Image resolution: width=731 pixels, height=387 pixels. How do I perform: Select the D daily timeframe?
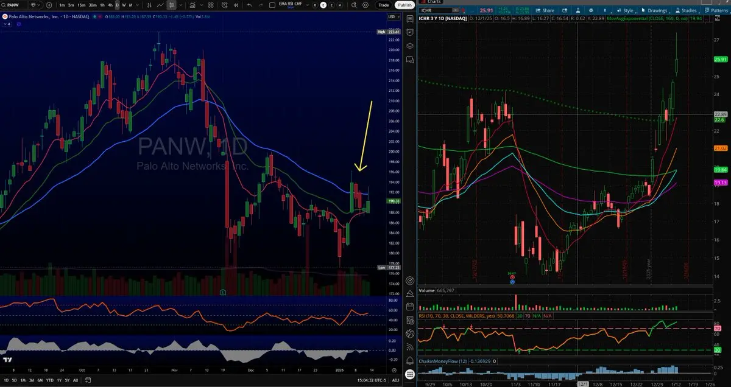(x=117, y=5)
